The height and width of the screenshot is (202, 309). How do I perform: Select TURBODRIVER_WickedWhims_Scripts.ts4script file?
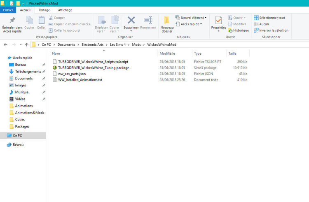pyautogui.click(x=93, y=62)
